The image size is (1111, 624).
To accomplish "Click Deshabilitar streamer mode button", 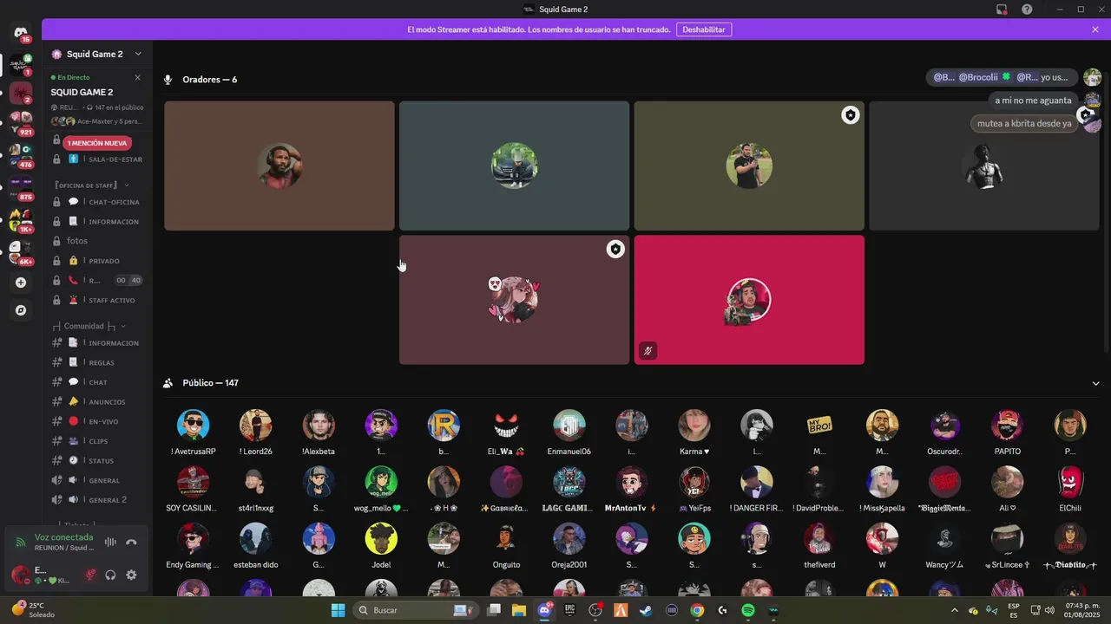I will (703, 29).
